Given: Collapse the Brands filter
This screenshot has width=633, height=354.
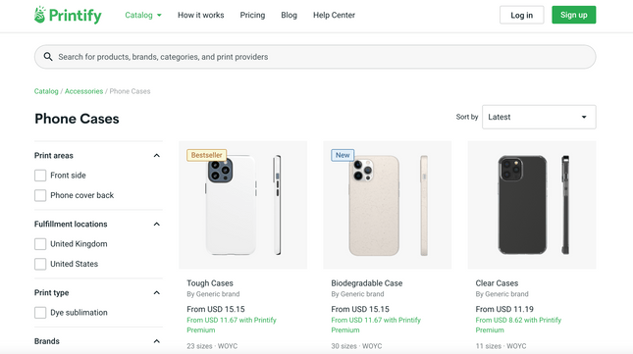Looking at the screenshot, I should click(x=157, y=341).
